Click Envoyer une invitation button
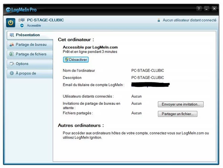Screen dimensions: 223x168 click(x=181, y=104)
